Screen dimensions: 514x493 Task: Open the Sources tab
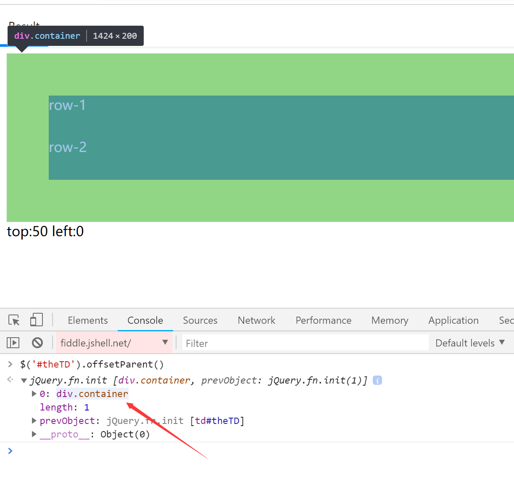[x=200, y=320]
